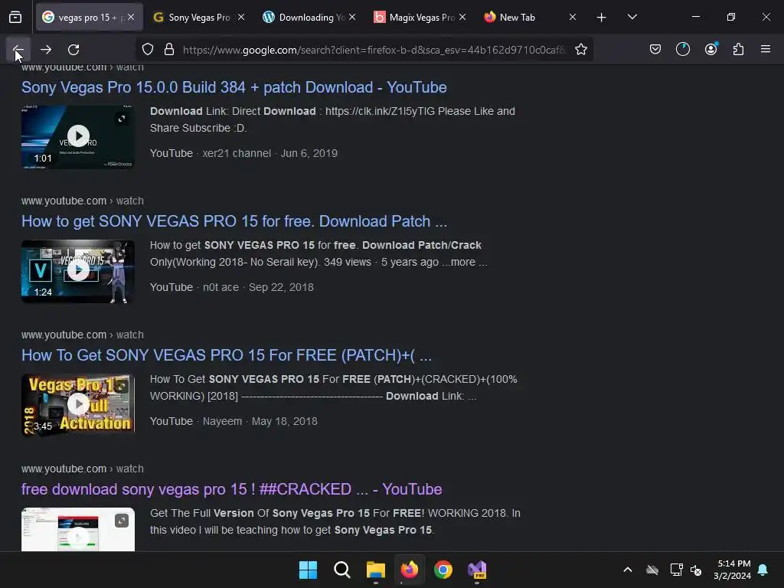Bookmark this page with the star icon

pyautogui.click(x=580, y=50)
